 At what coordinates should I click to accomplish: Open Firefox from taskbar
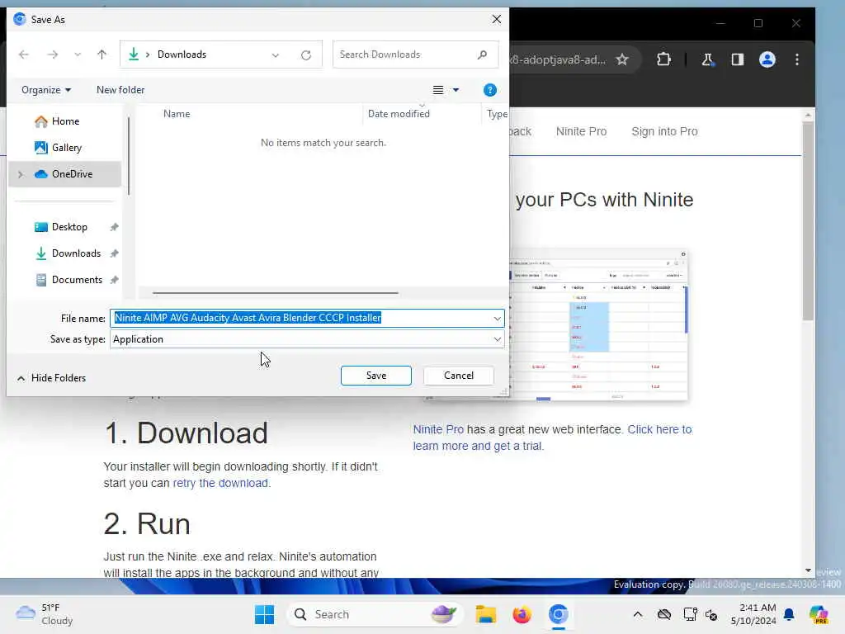[522, 614]
